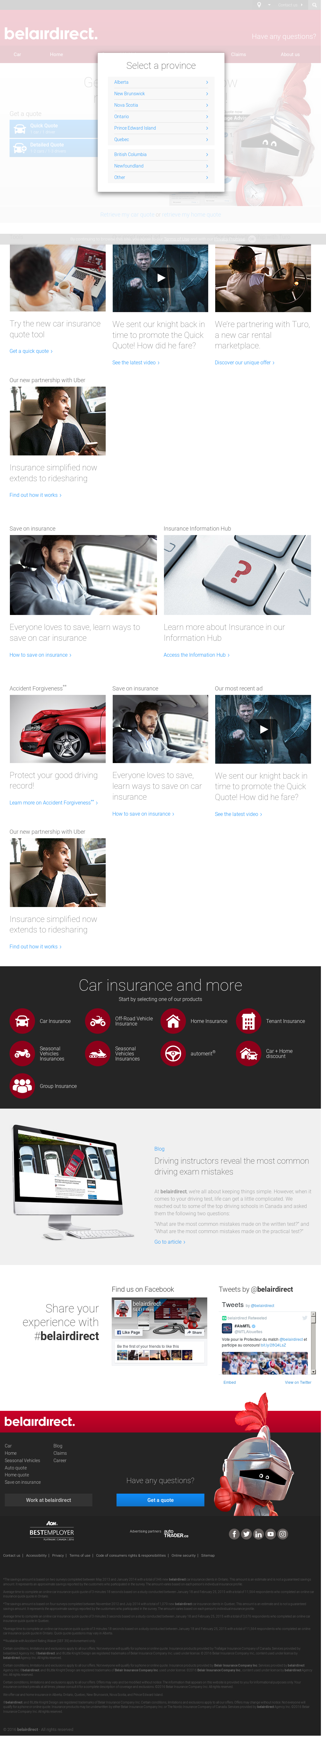326x1743 pixels.
Task: Follow the Go to article link
Action: (x=170, y=1242)
